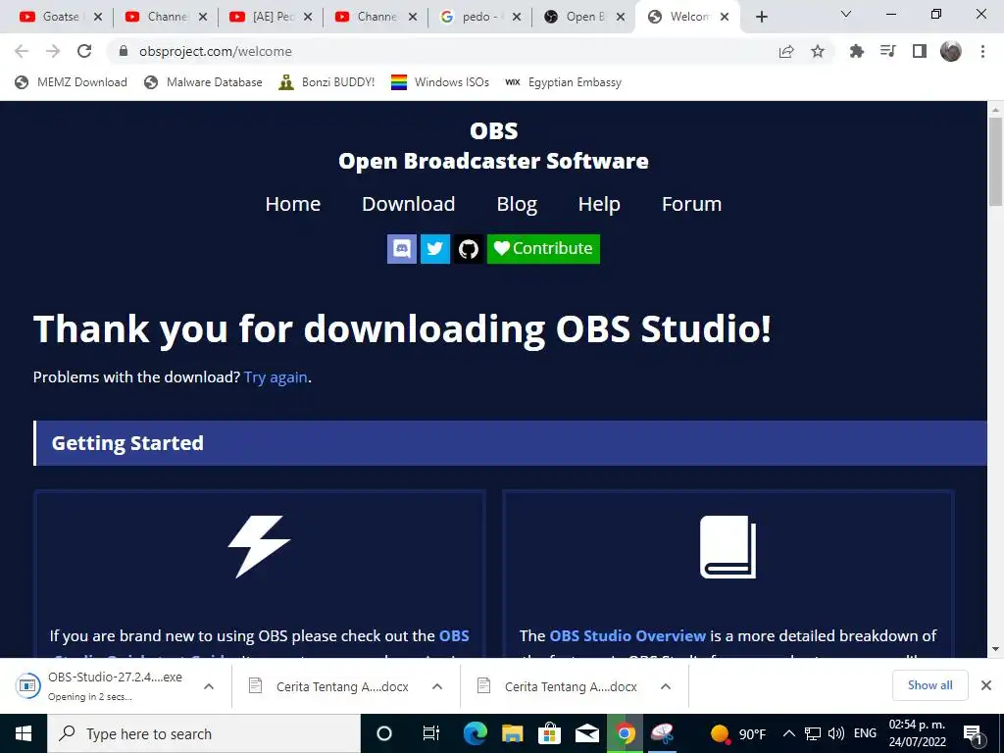The width and height of the screenshot is (1004, 753).
Task: Open the volume speaker tray icon
Action: tap(835, 733)
